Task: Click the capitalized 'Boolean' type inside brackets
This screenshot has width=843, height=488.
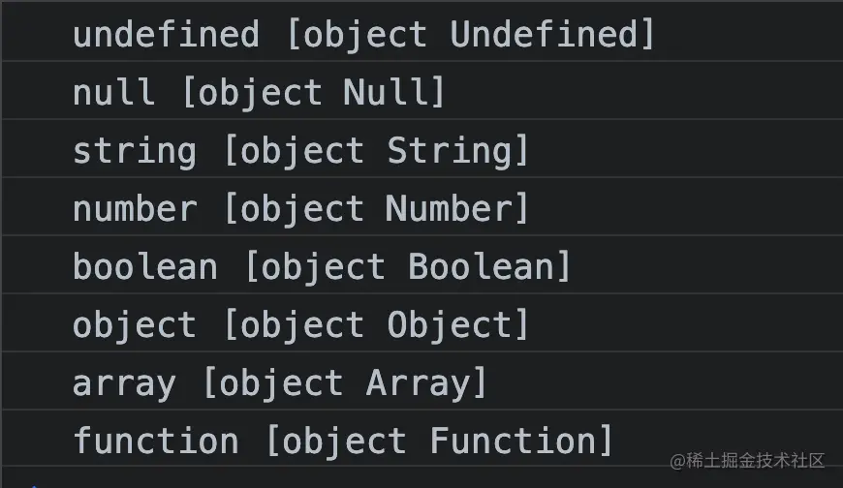Action: click(484, 267)
